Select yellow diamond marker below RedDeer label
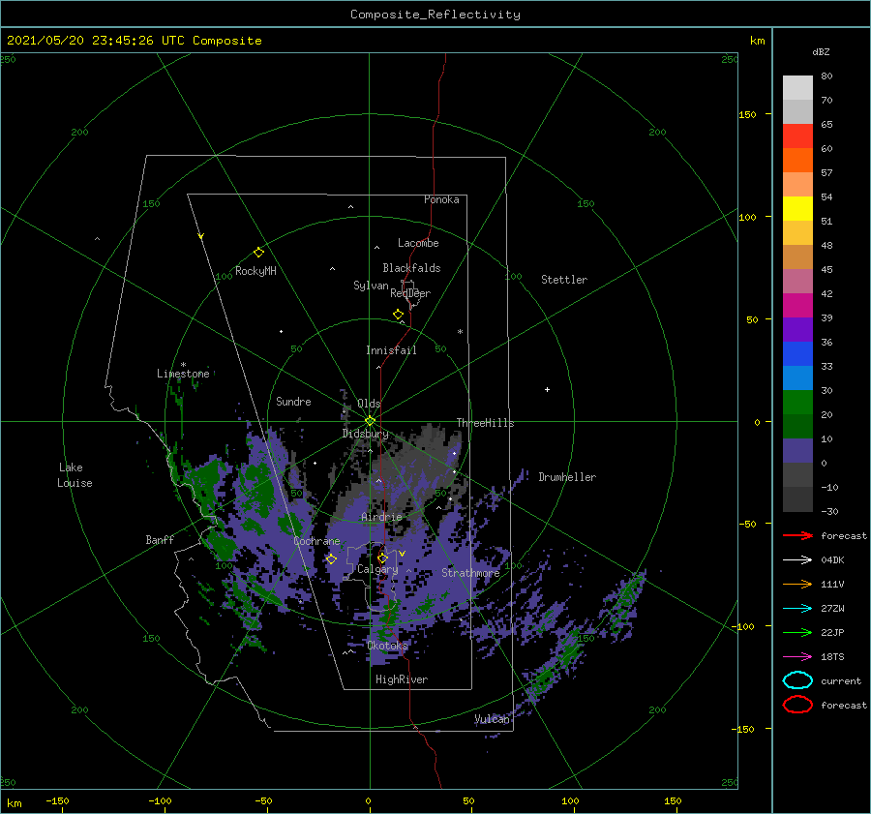Screen dimensions: 871x814 398,315
